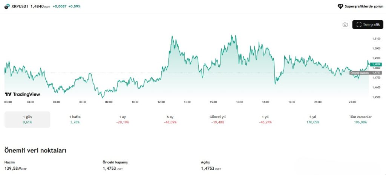Select the 6 ay time range

coord(170,119)
